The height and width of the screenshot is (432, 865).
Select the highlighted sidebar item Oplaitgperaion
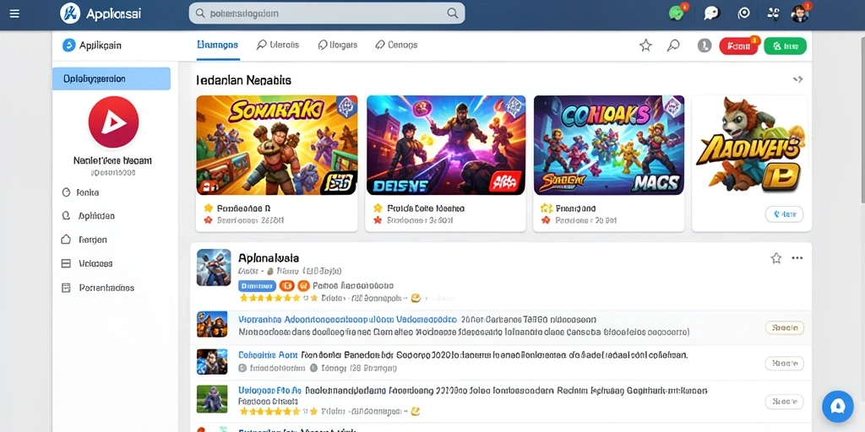click(112, 78)
